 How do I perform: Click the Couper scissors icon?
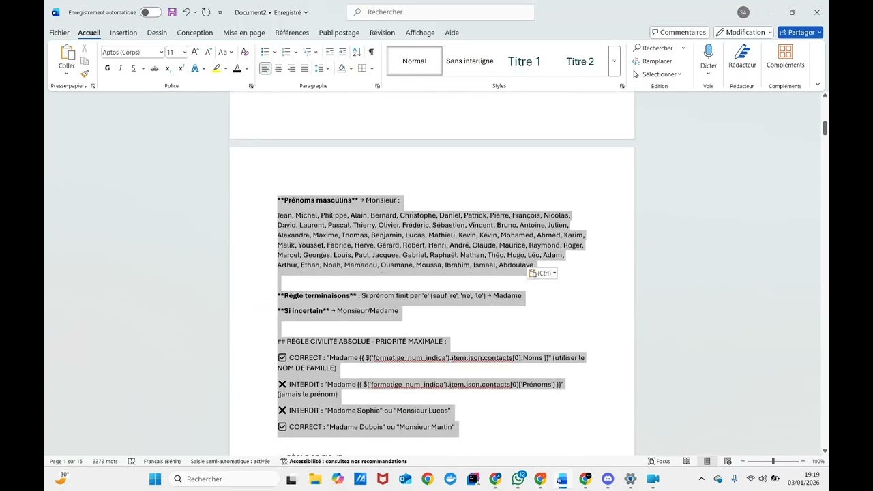[x=85, y=48]
